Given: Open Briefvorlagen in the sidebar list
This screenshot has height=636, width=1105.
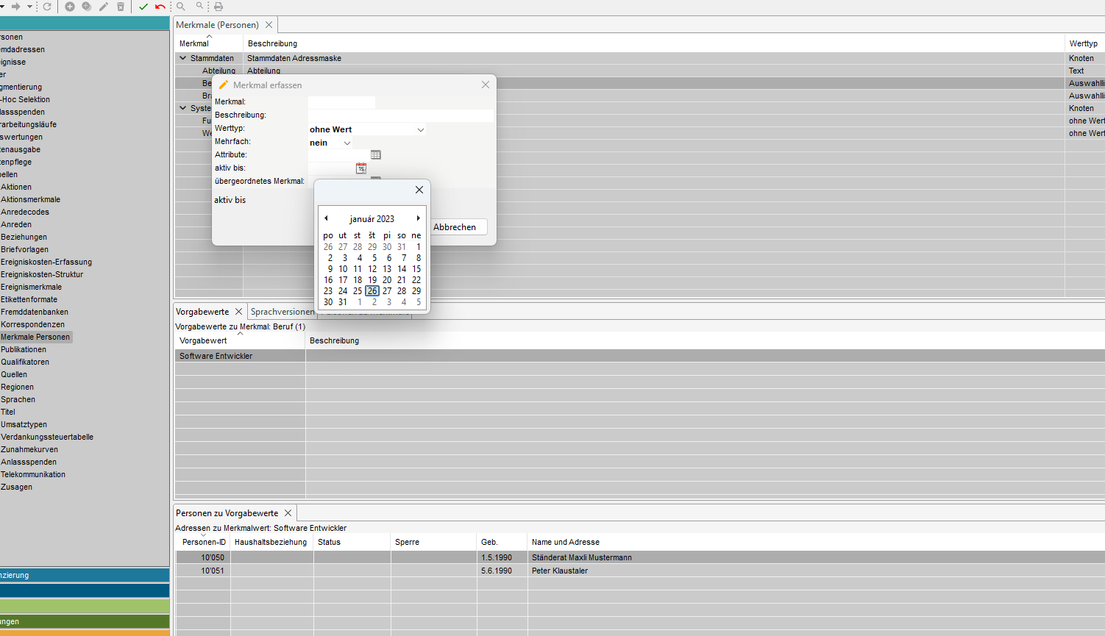Looking at the screenshot, I should [24, 249].
